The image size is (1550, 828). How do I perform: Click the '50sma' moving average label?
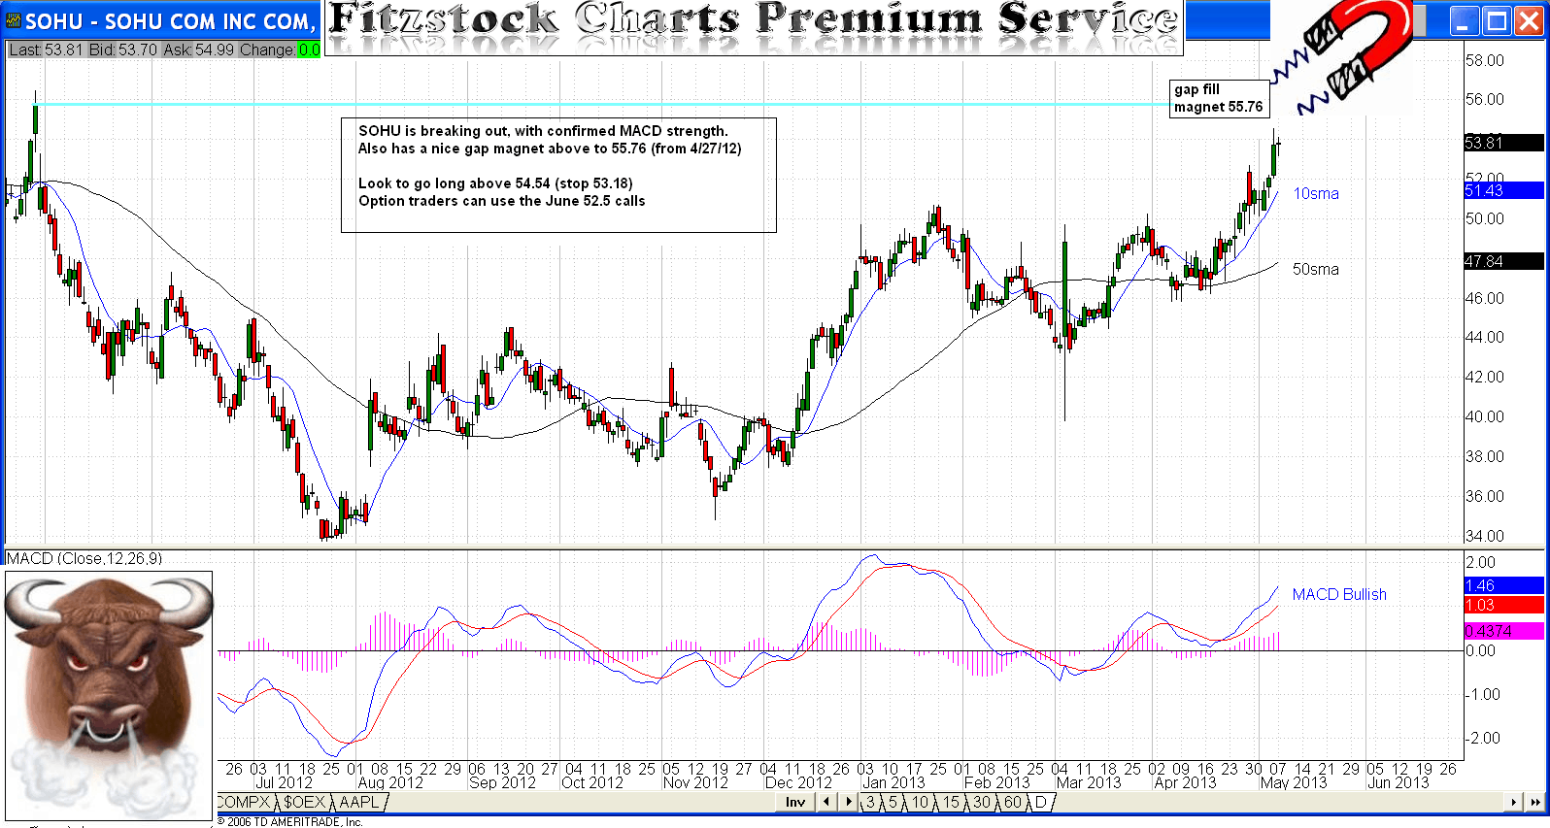click(x=1315, y=270)
